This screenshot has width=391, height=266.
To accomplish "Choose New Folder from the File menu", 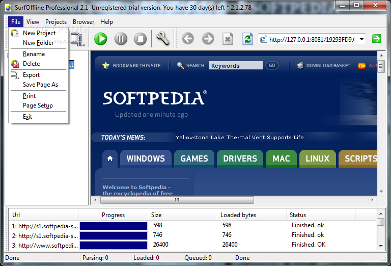I will 39,43.
